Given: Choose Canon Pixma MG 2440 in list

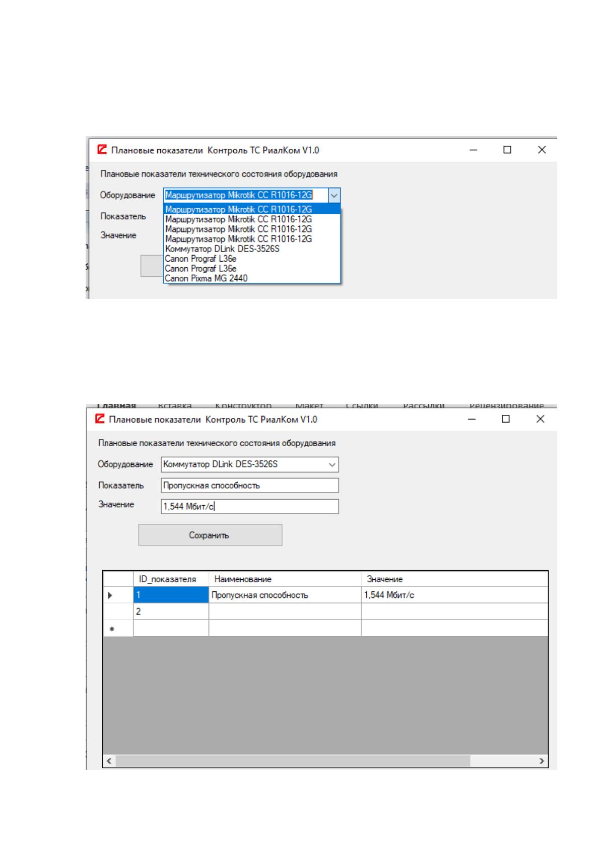Looking at the screenshot, I should pos(206,278).
